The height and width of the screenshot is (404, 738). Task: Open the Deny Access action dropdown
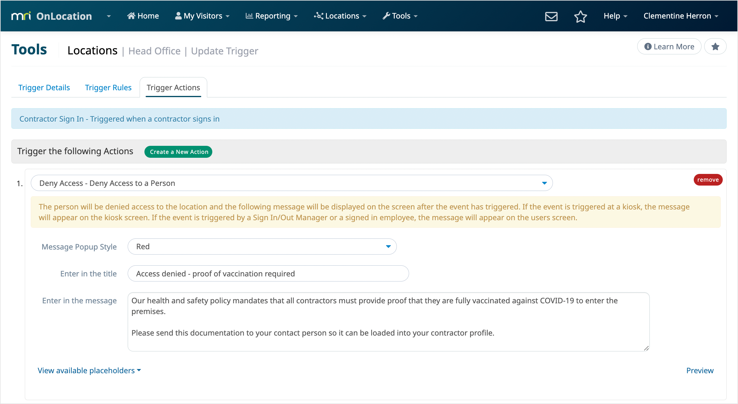click(x=292, y=183)
